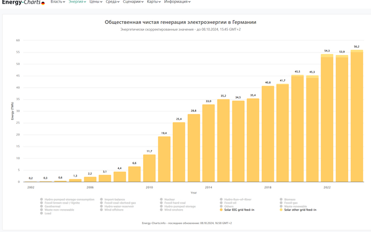Viewport: 371px width, 232px height.
Task: Enable the Geothermal legend series
Action: coord(50,206)
